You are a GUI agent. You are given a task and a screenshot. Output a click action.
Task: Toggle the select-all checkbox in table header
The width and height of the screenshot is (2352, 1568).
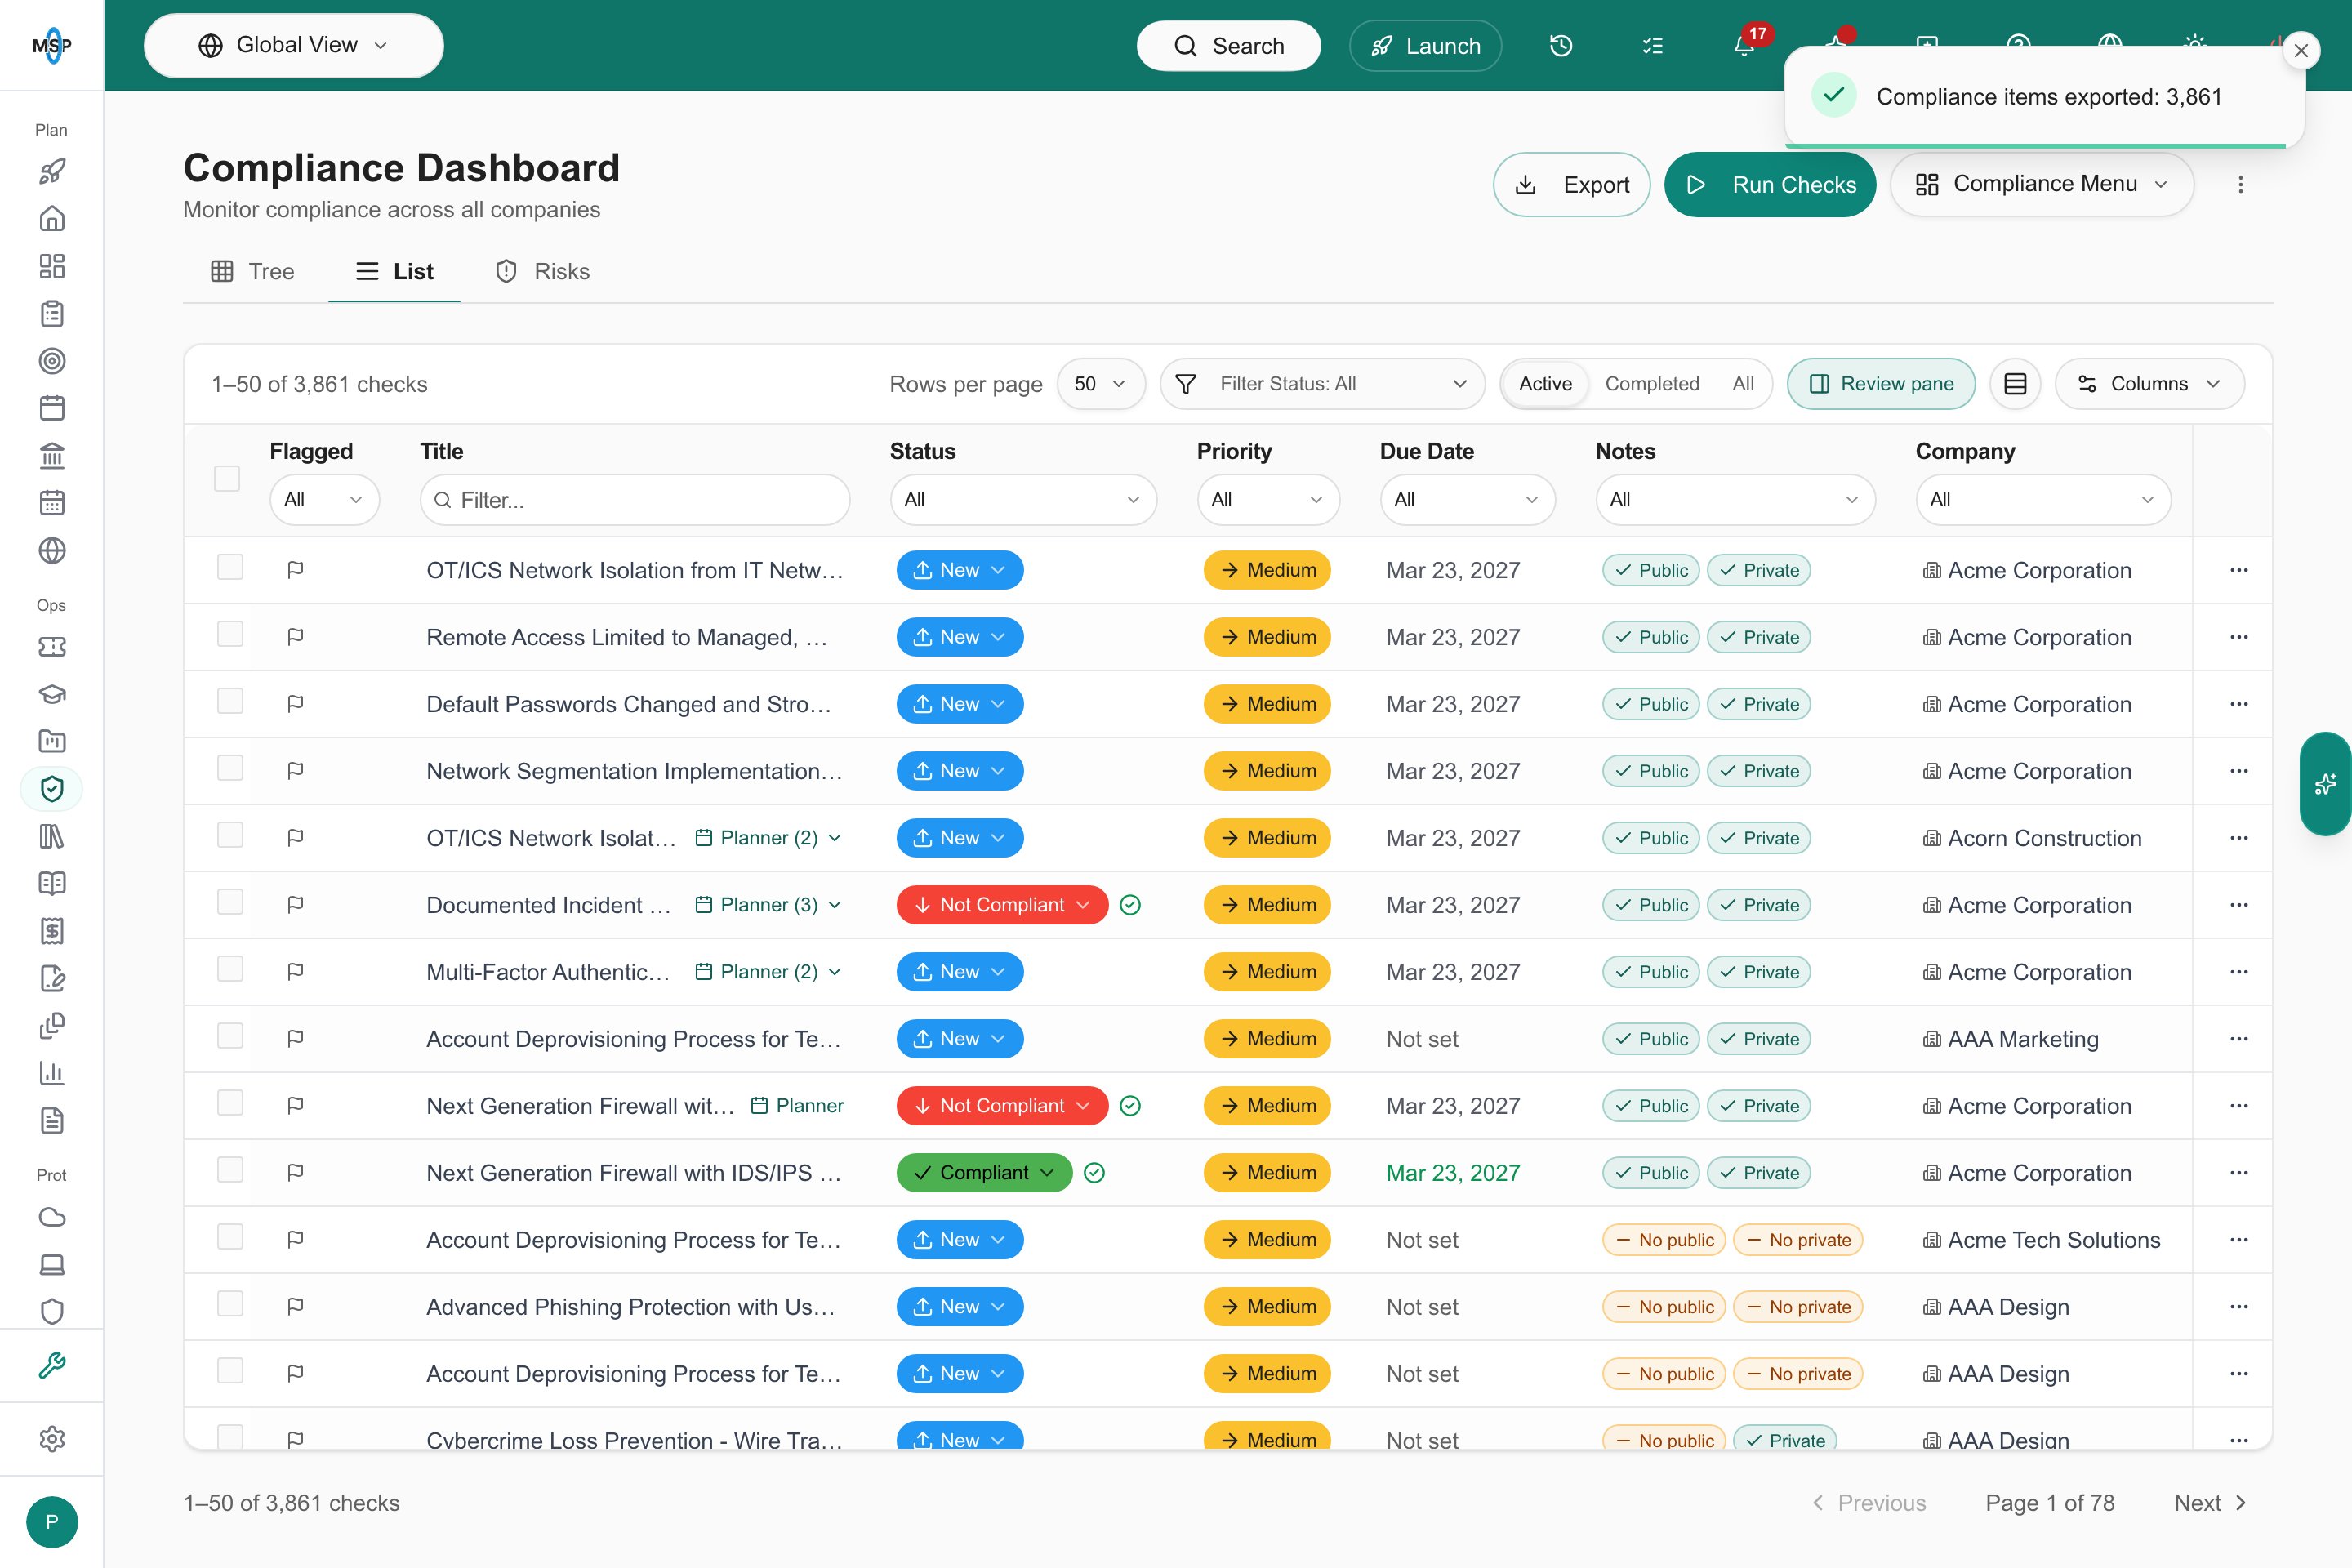[x=227, y=478]
